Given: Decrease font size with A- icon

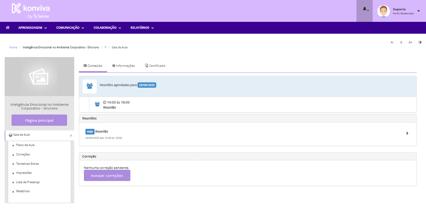Looking at the screenshot, I should pos(392,42).
